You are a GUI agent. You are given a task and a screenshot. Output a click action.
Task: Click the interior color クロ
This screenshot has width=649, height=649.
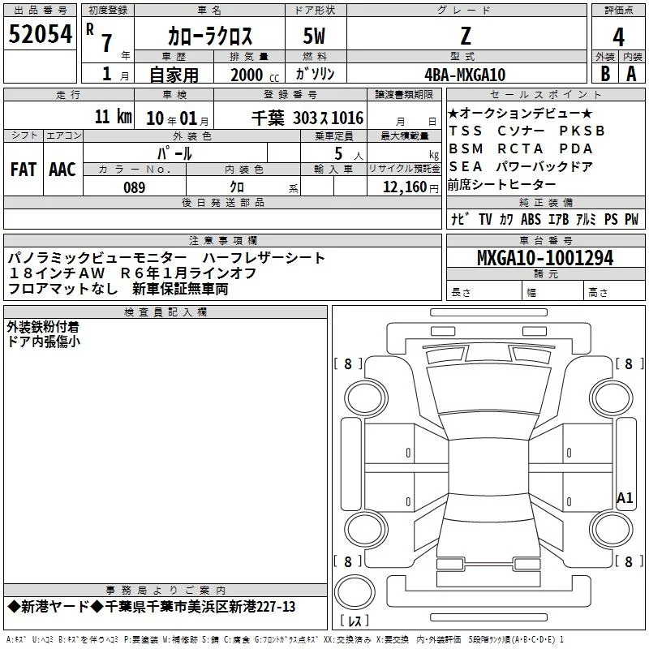(x=237, y=187)
